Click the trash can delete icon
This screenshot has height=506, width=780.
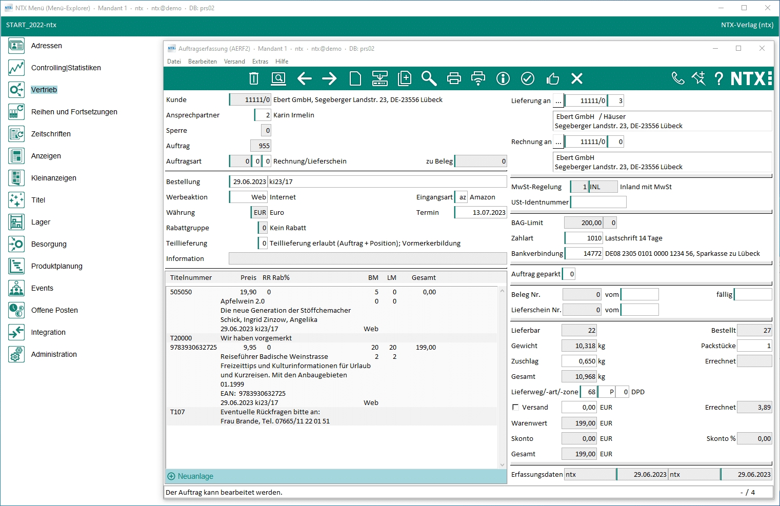tap(254, 78)
